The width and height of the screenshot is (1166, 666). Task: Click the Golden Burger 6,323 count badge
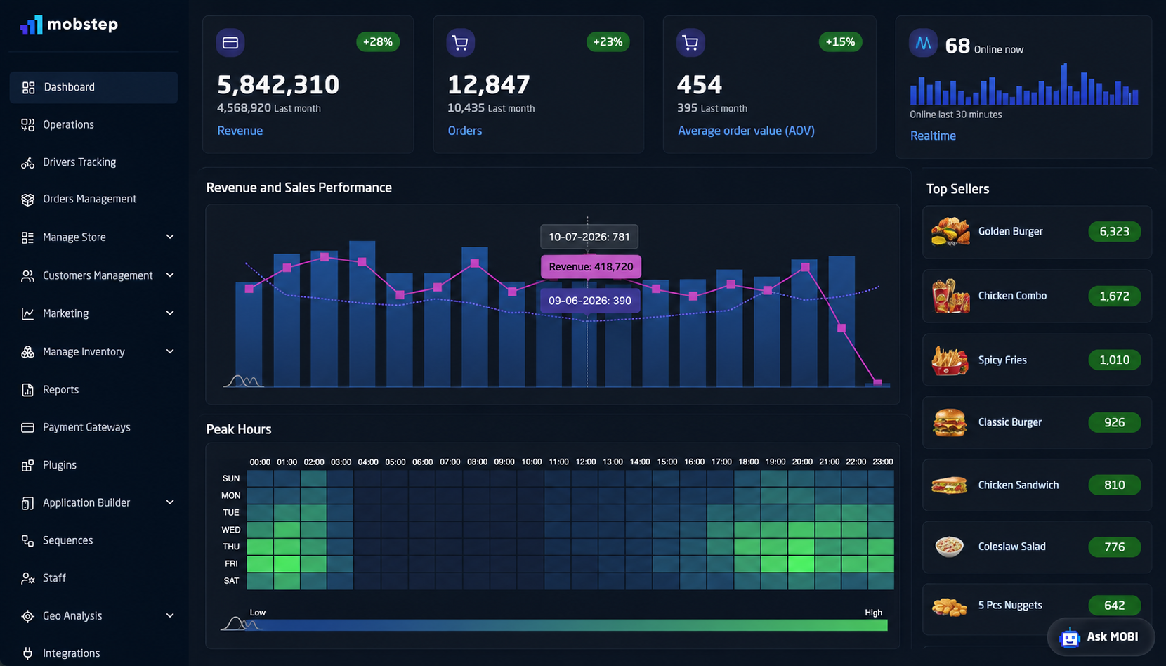(x=1115, y=232)
